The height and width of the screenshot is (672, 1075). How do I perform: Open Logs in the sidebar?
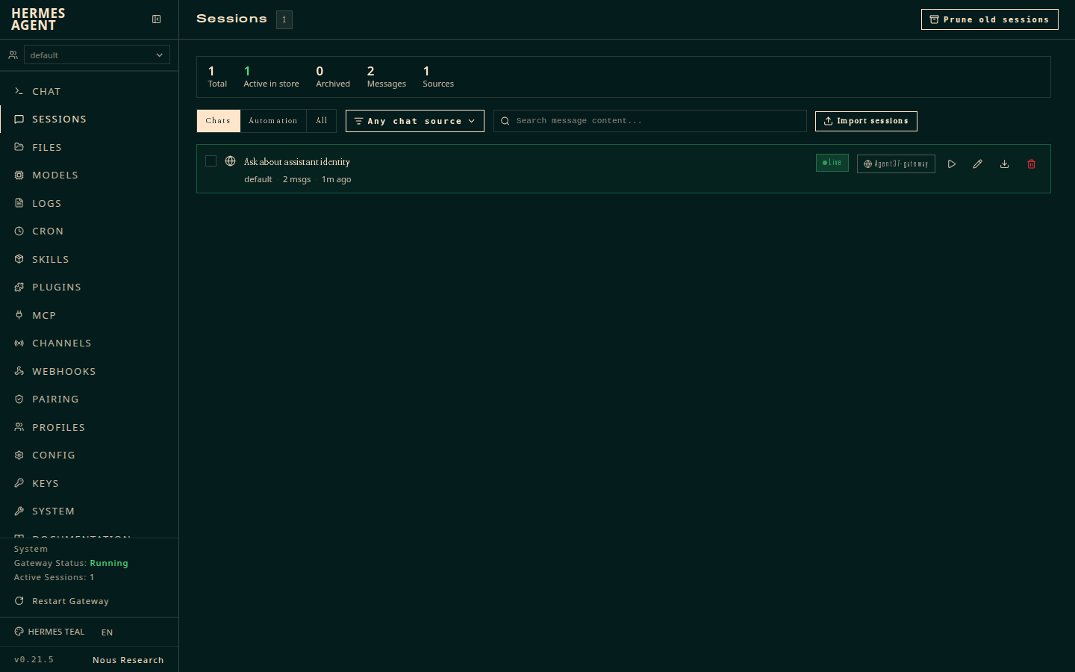pos(90,203)
